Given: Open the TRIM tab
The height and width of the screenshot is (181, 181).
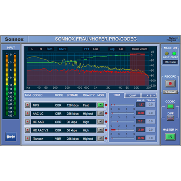Looking at the screenshot, I should [x=117, y=95].
